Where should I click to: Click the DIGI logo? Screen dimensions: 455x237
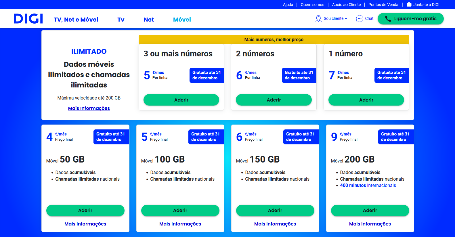(x=28, y=19)
